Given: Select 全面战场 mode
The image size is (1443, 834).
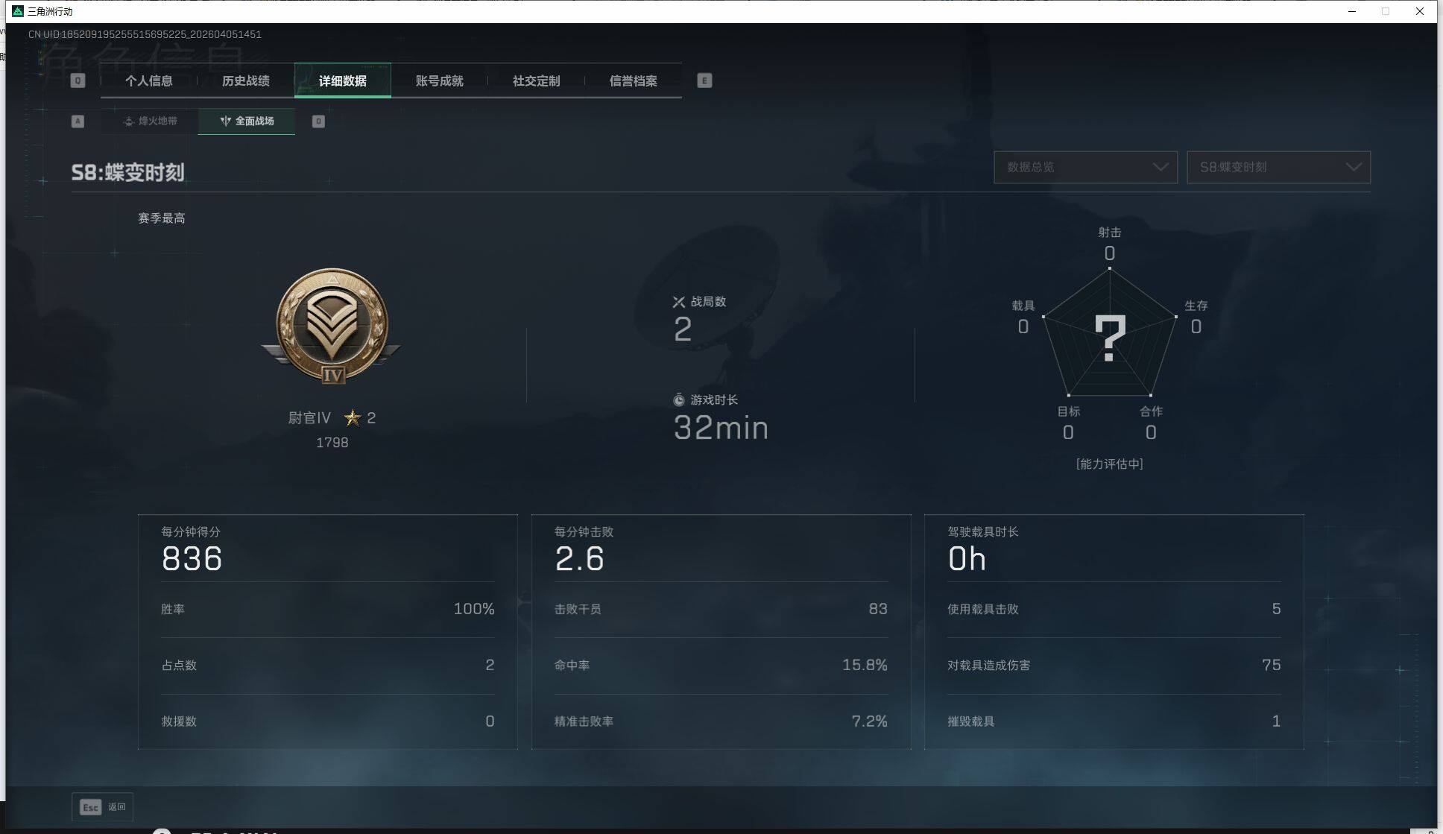Looking at the screenshot, I should pyautogui.click(x=247, y=121).
